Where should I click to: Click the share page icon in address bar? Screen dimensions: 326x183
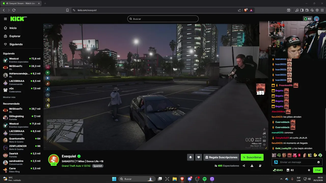pyautogui.click(x=239, y=10)
